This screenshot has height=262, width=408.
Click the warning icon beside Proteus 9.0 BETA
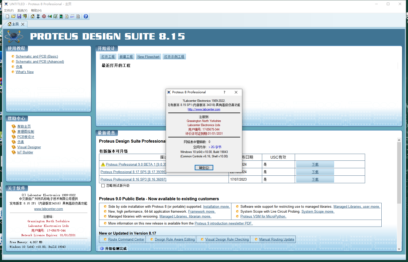tap(103, 164)
